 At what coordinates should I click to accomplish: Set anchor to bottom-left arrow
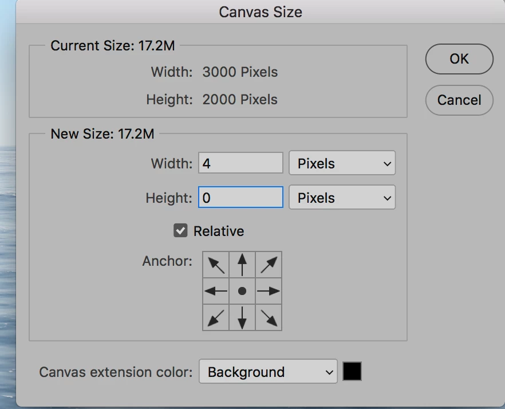point(216,317)
